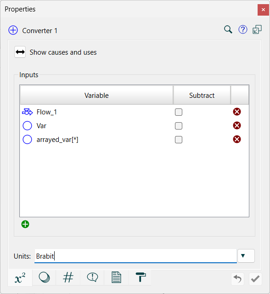Open help via question mark icon
The image size is (270, 294).
(x=242, y=29)
